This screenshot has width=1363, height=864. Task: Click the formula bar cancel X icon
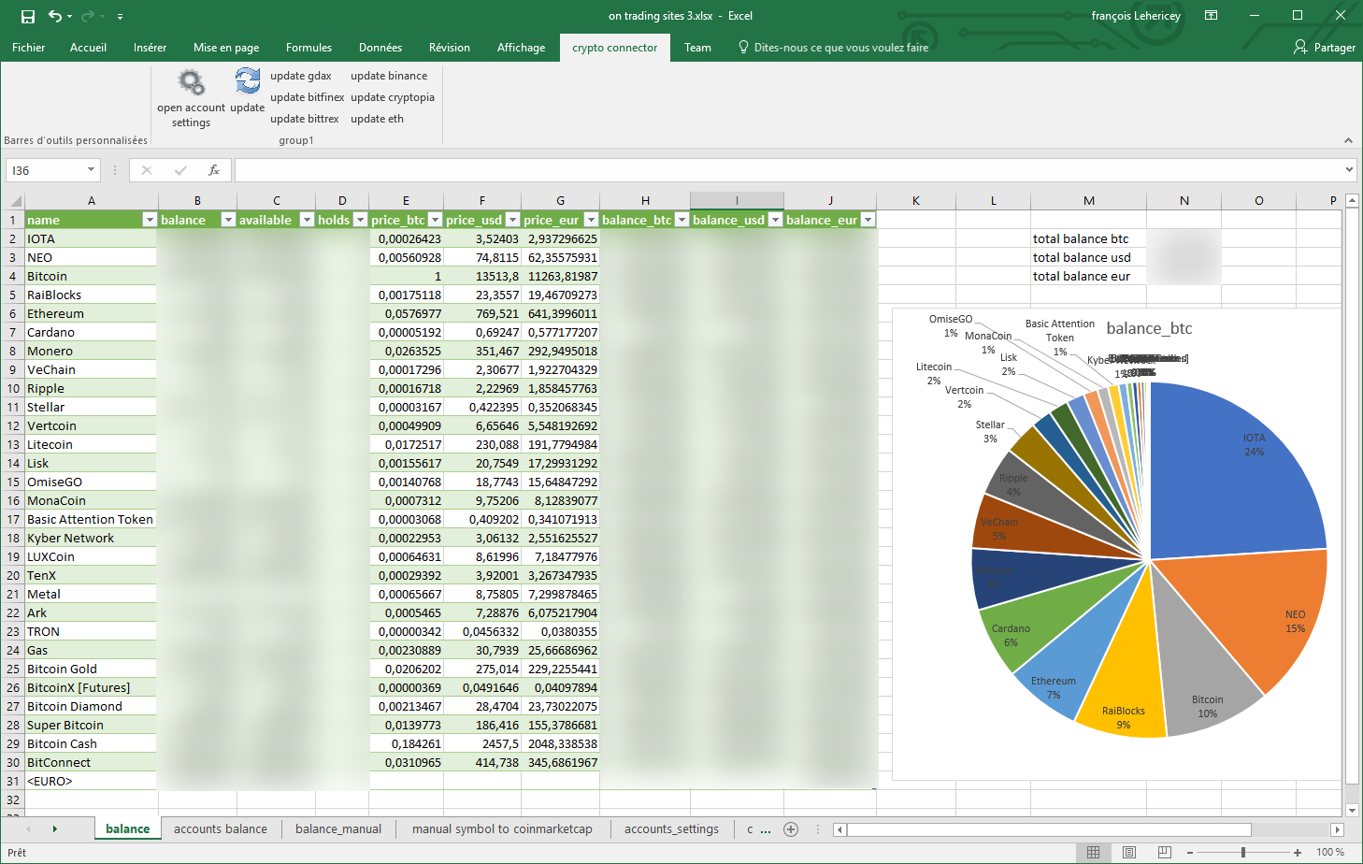click(x=147, y=170)
